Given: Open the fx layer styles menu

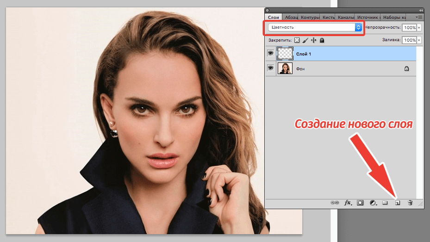Looking at the screenshot, I should pos(347,203).
